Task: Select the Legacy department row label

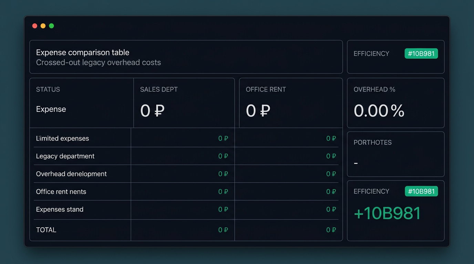Action: pos(65,156)
